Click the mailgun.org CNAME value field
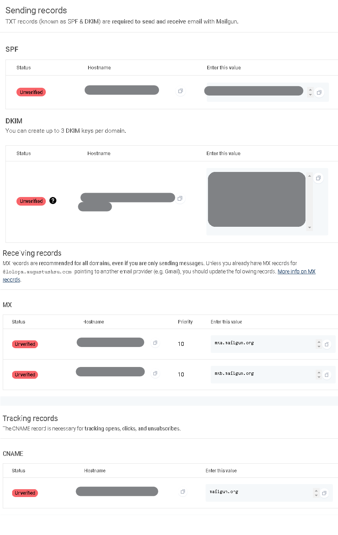The height and width of the screenshot is (535, 338). pyautogui.click(x=269, y=493)
